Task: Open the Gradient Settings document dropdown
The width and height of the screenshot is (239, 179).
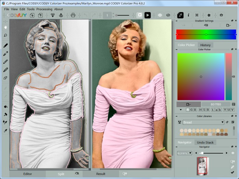Action: tap(228, 25)
